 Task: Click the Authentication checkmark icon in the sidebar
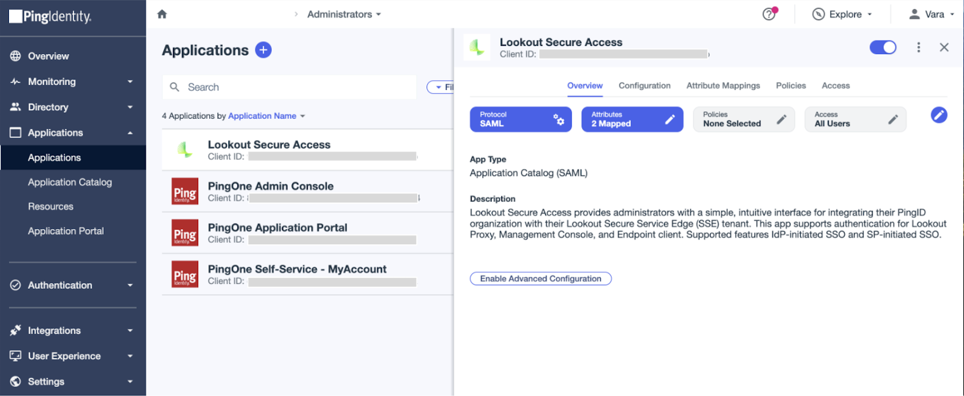[x=16, y=285]
